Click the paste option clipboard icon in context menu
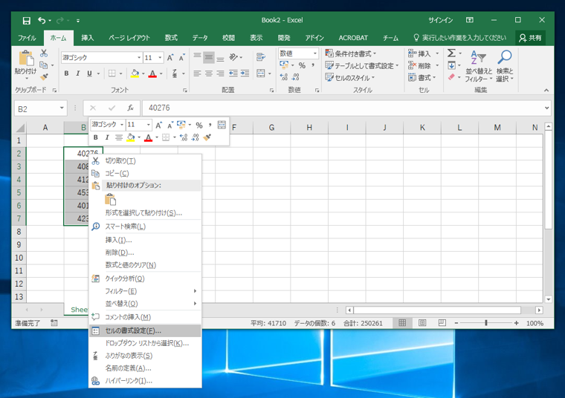The height and width of the screenshot is (398, 565). coord(110,199)
